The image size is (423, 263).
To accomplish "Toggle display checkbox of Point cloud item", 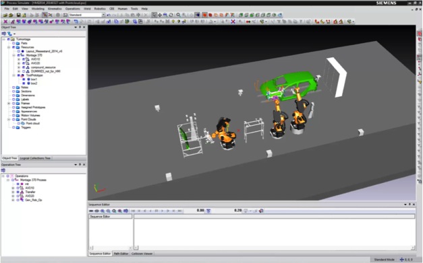I will point(19,124).
